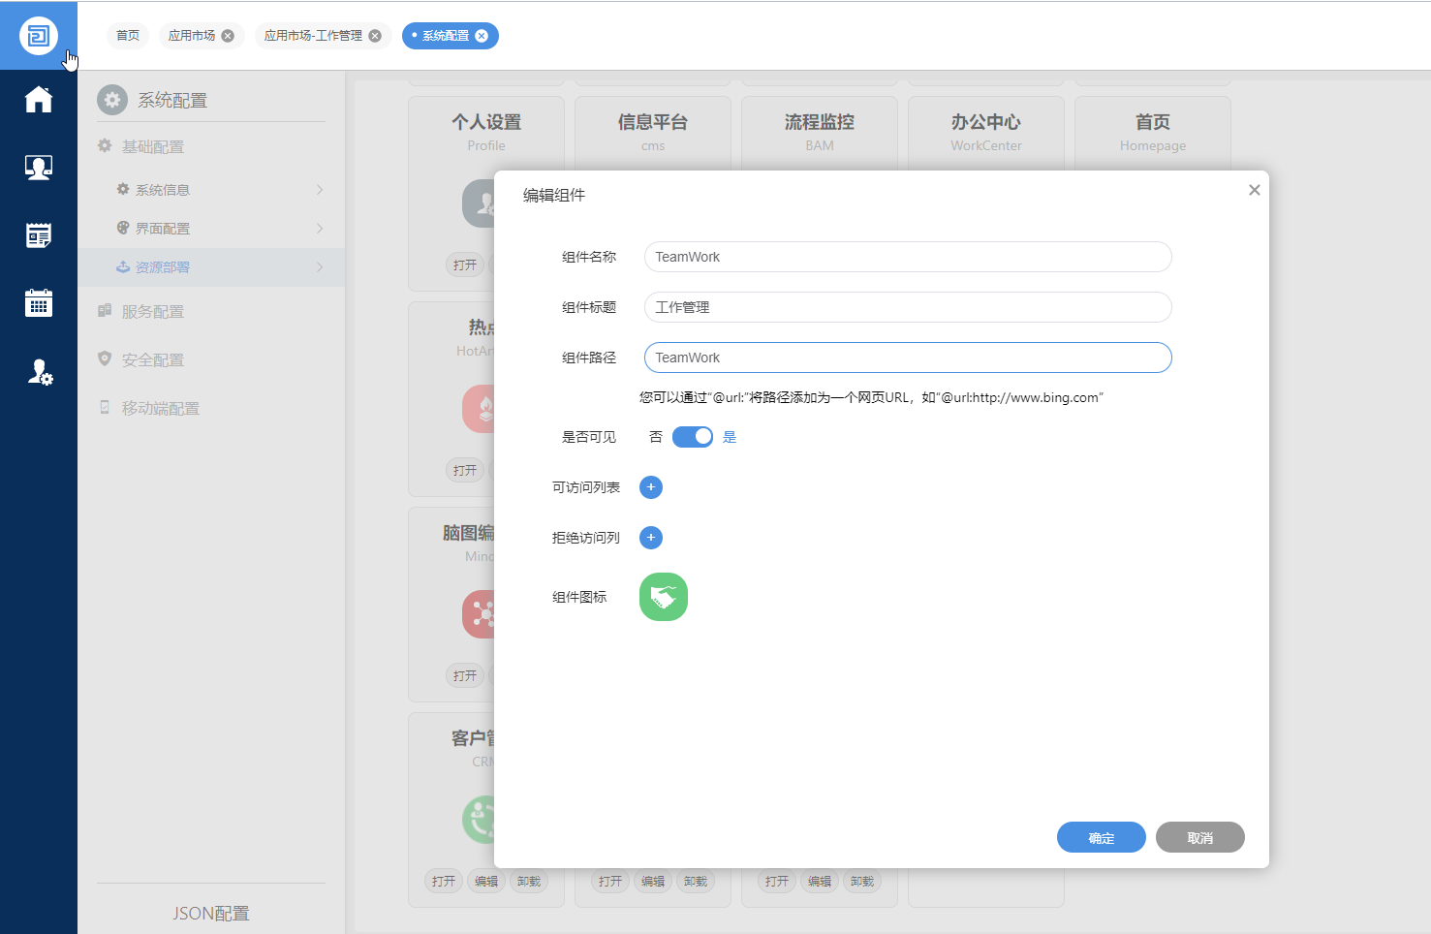Close the 应用市场 tab using its X
The height and width of the screenshot is (934, 1431).
(x=228, y=36)
